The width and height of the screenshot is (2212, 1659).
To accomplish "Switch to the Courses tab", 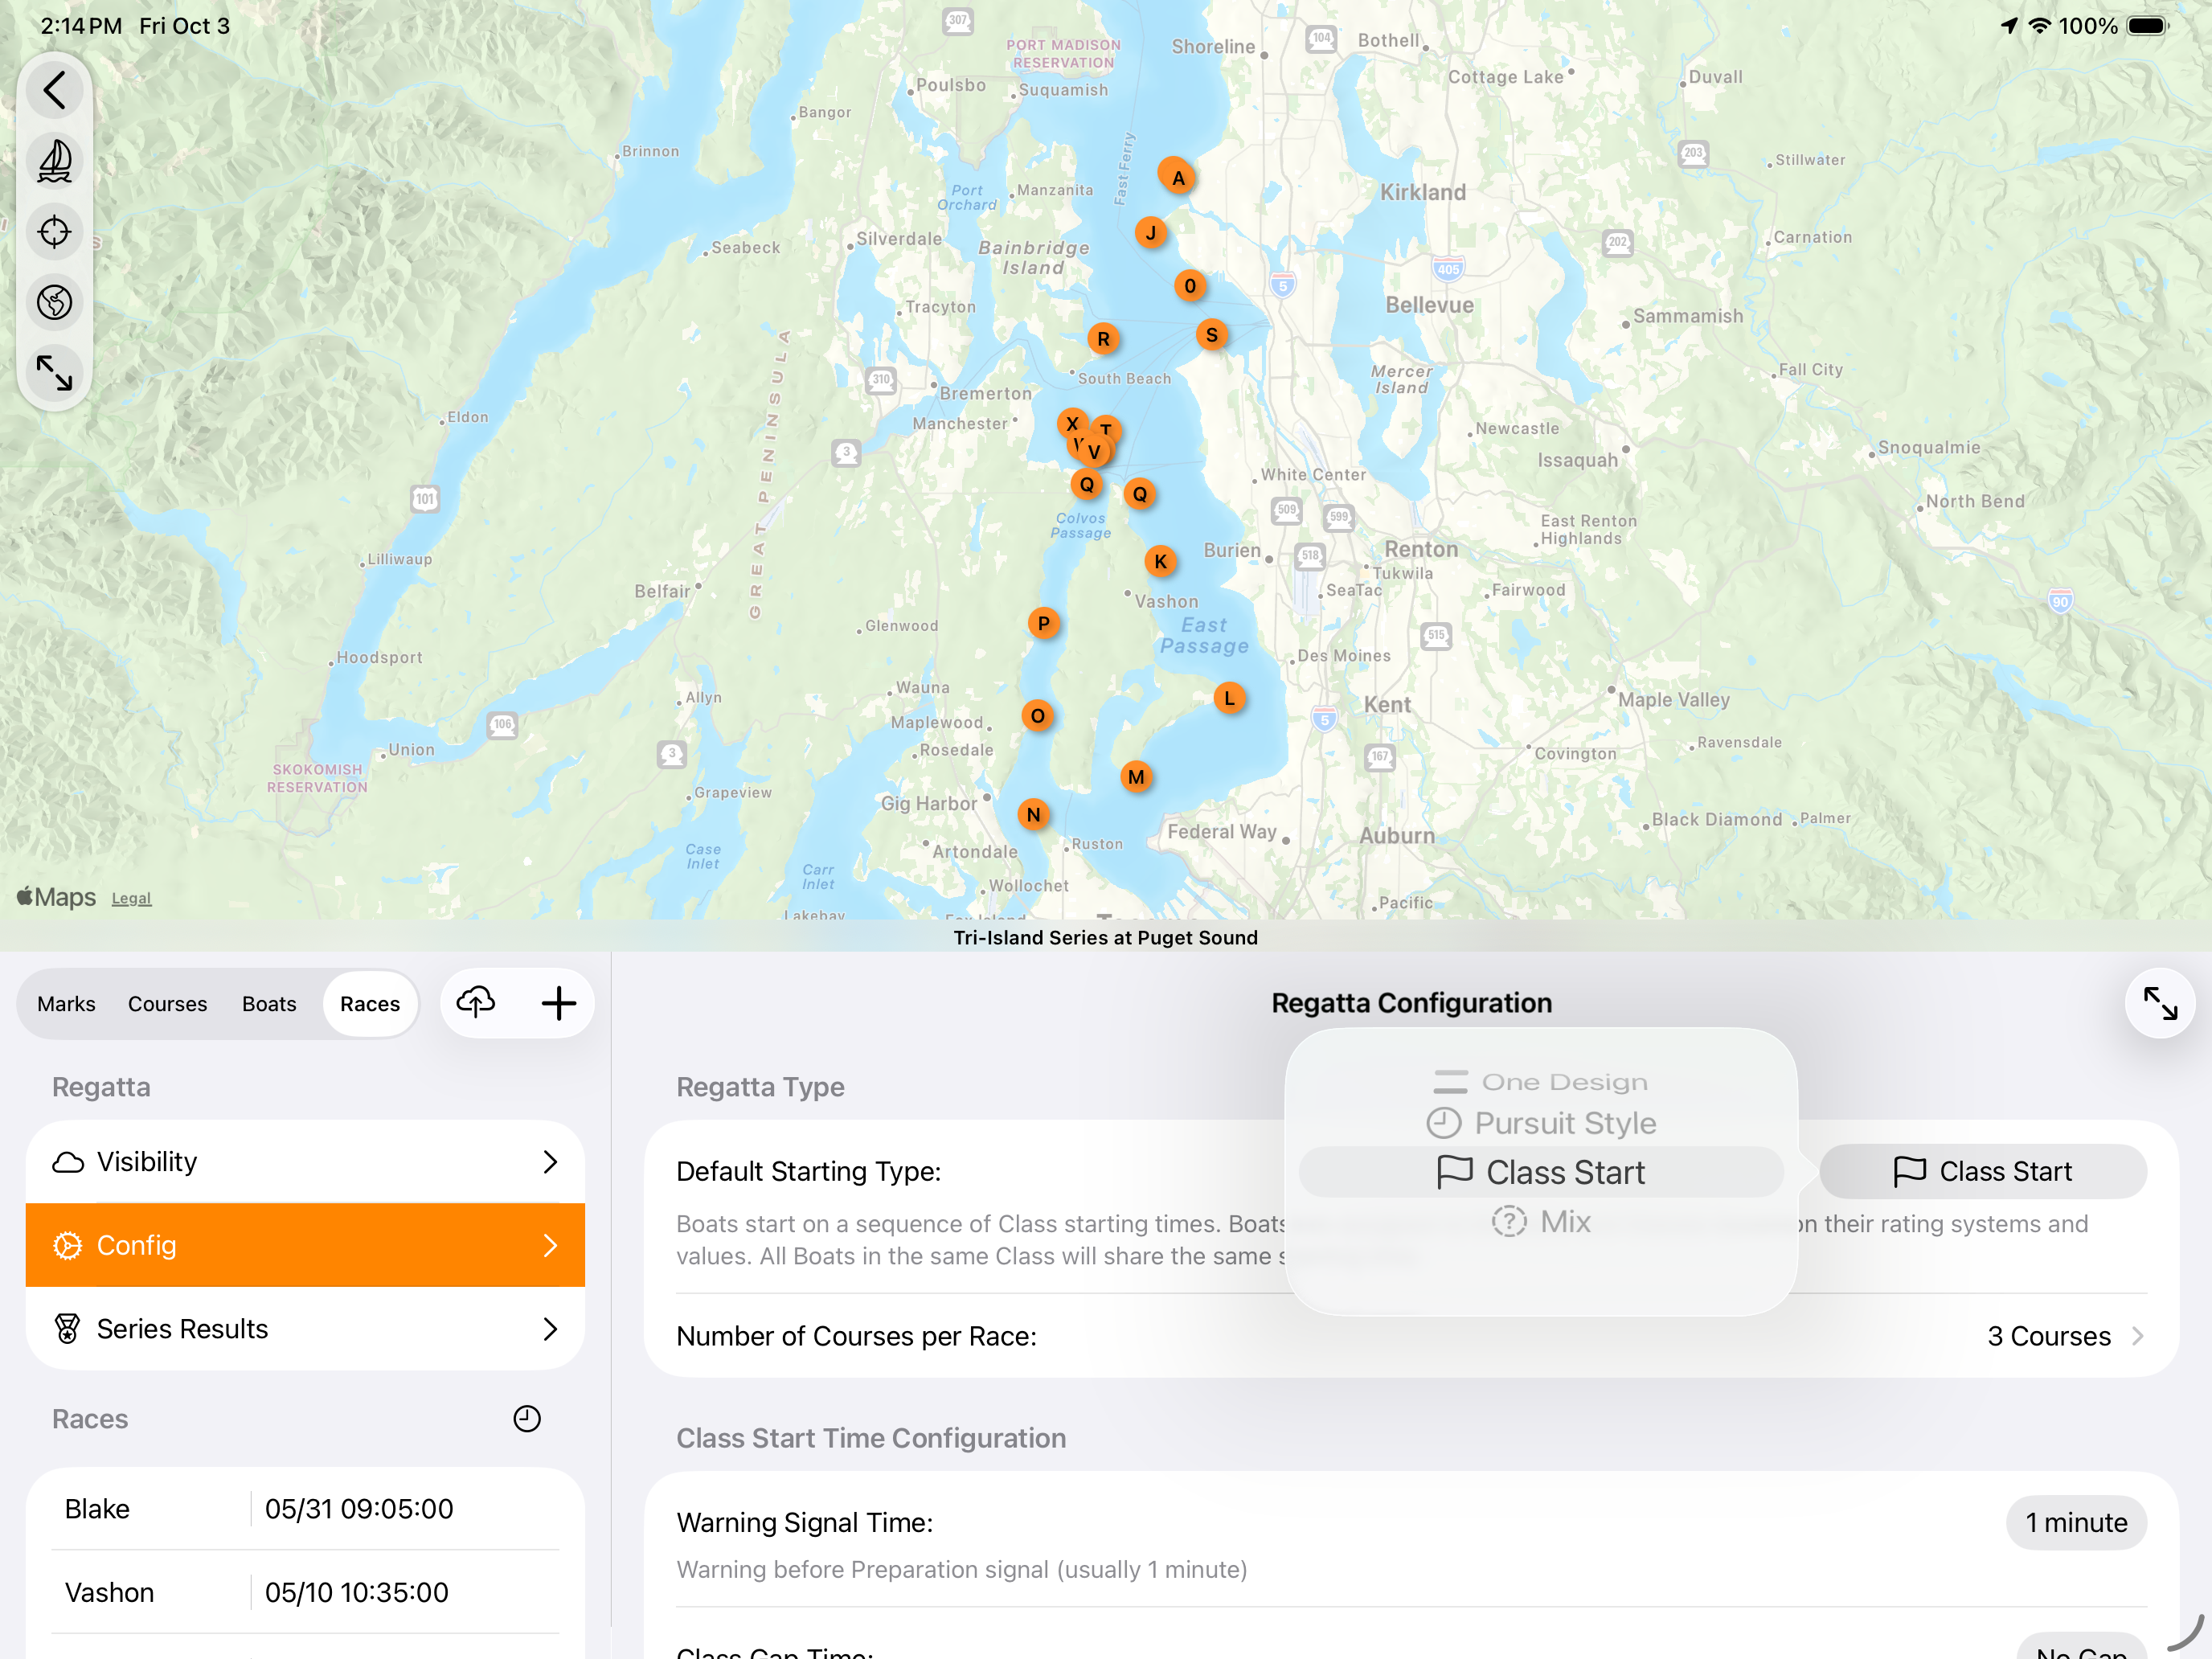I will coord(167,1003).
